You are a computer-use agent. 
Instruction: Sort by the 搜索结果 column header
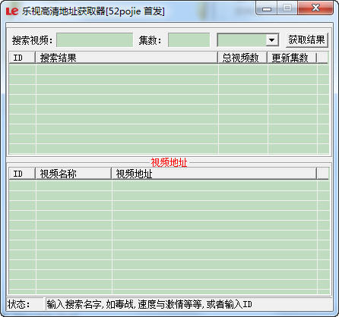pyautogui.click(x=126, y=58)
